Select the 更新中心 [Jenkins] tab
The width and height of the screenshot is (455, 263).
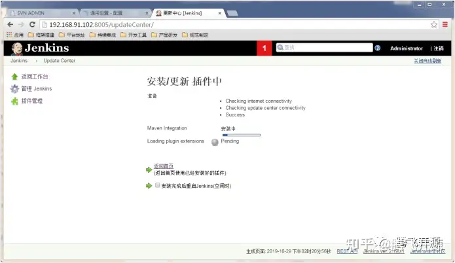(189, 13)
